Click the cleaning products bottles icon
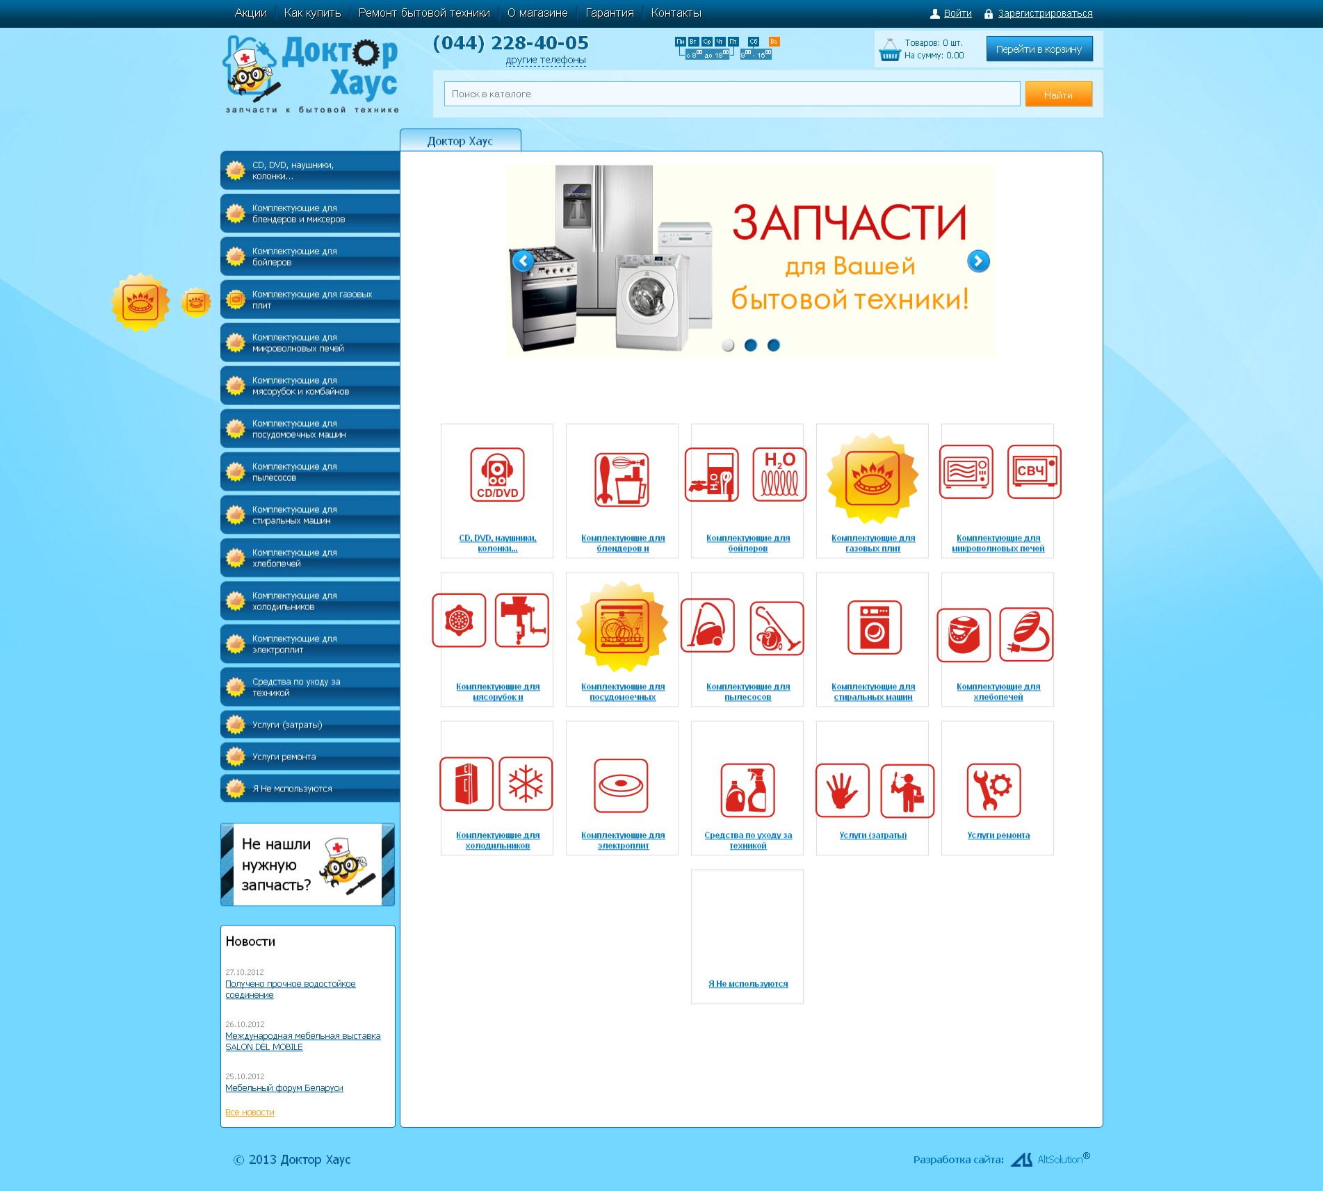This screenshot has height=1191, width=1323. [x=747, y=790]
